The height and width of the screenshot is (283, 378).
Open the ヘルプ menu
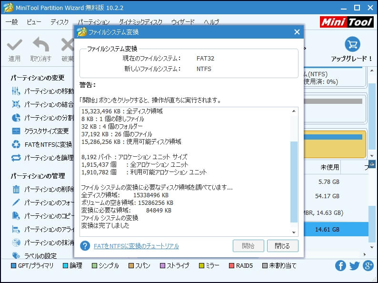[211, 22]
